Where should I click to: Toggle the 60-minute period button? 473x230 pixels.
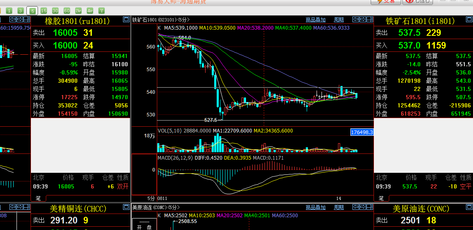point(67,11)
